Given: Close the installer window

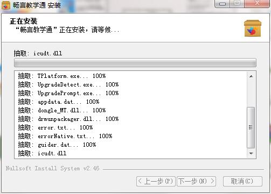Looking at the screenshot, I should (x=257, y=4).
